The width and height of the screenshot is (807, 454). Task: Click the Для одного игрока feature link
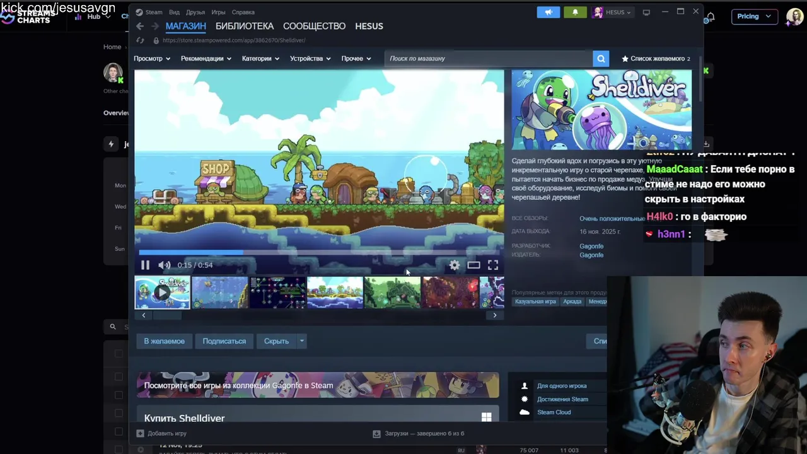click(562, 386)
